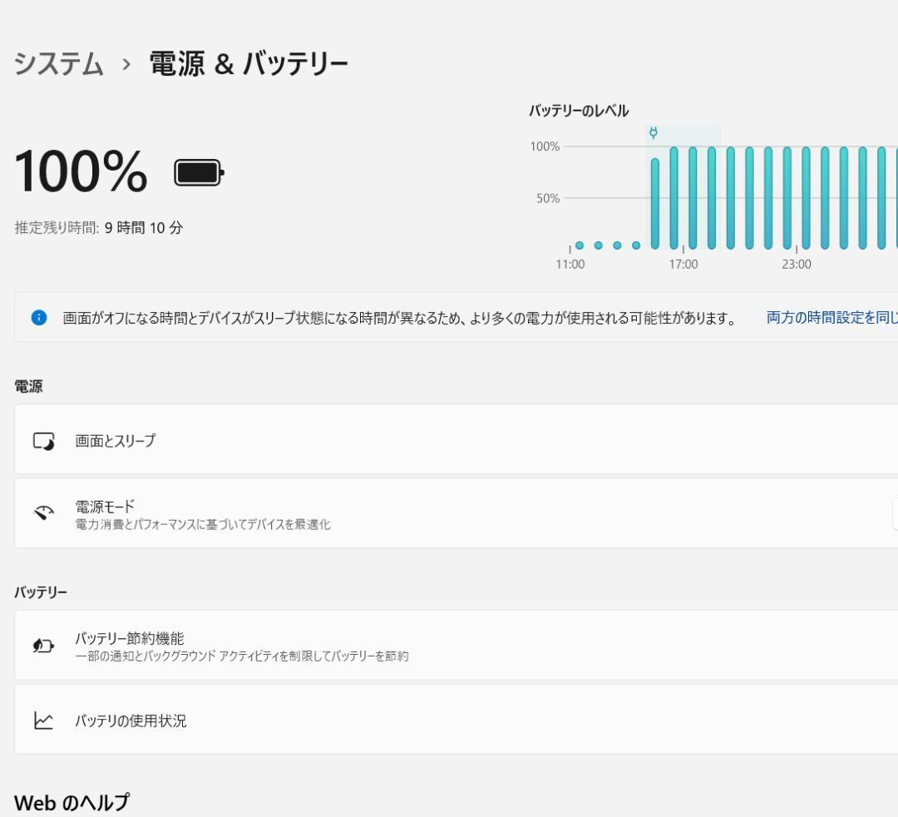The width and height of the screenshot is (898, 817).
Task: Click the battery icon next to 100%
Action: 197,171
